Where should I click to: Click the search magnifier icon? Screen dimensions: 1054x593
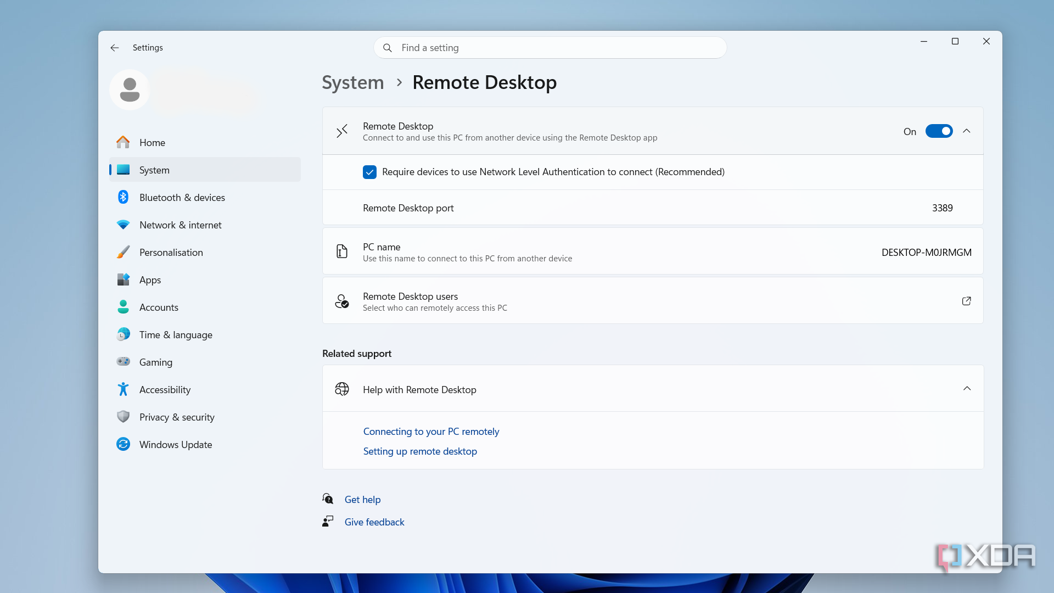tap(388, 48)
